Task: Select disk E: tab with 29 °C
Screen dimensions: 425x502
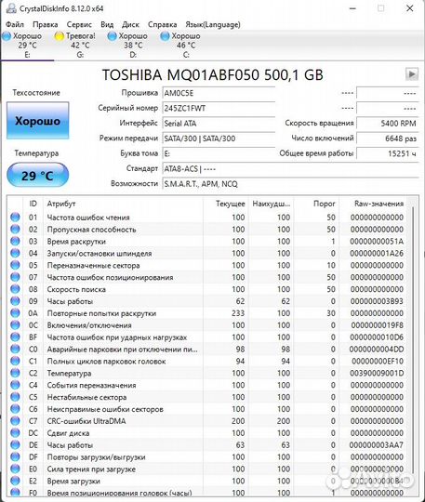Action: point(27,46)
